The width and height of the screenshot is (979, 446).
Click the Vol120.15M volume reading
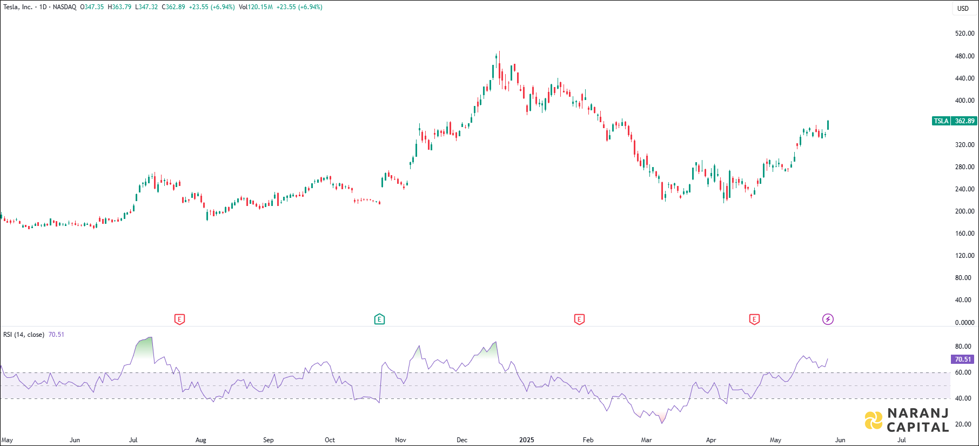tap(256, 7)
